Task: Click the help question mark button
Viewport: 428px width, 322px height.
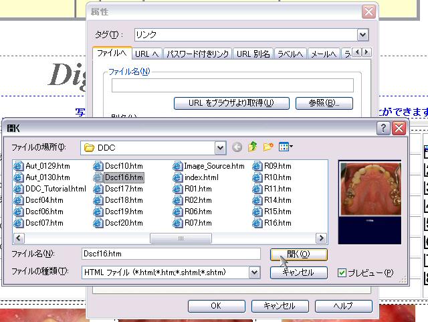Action: click(x=383, y=128)
